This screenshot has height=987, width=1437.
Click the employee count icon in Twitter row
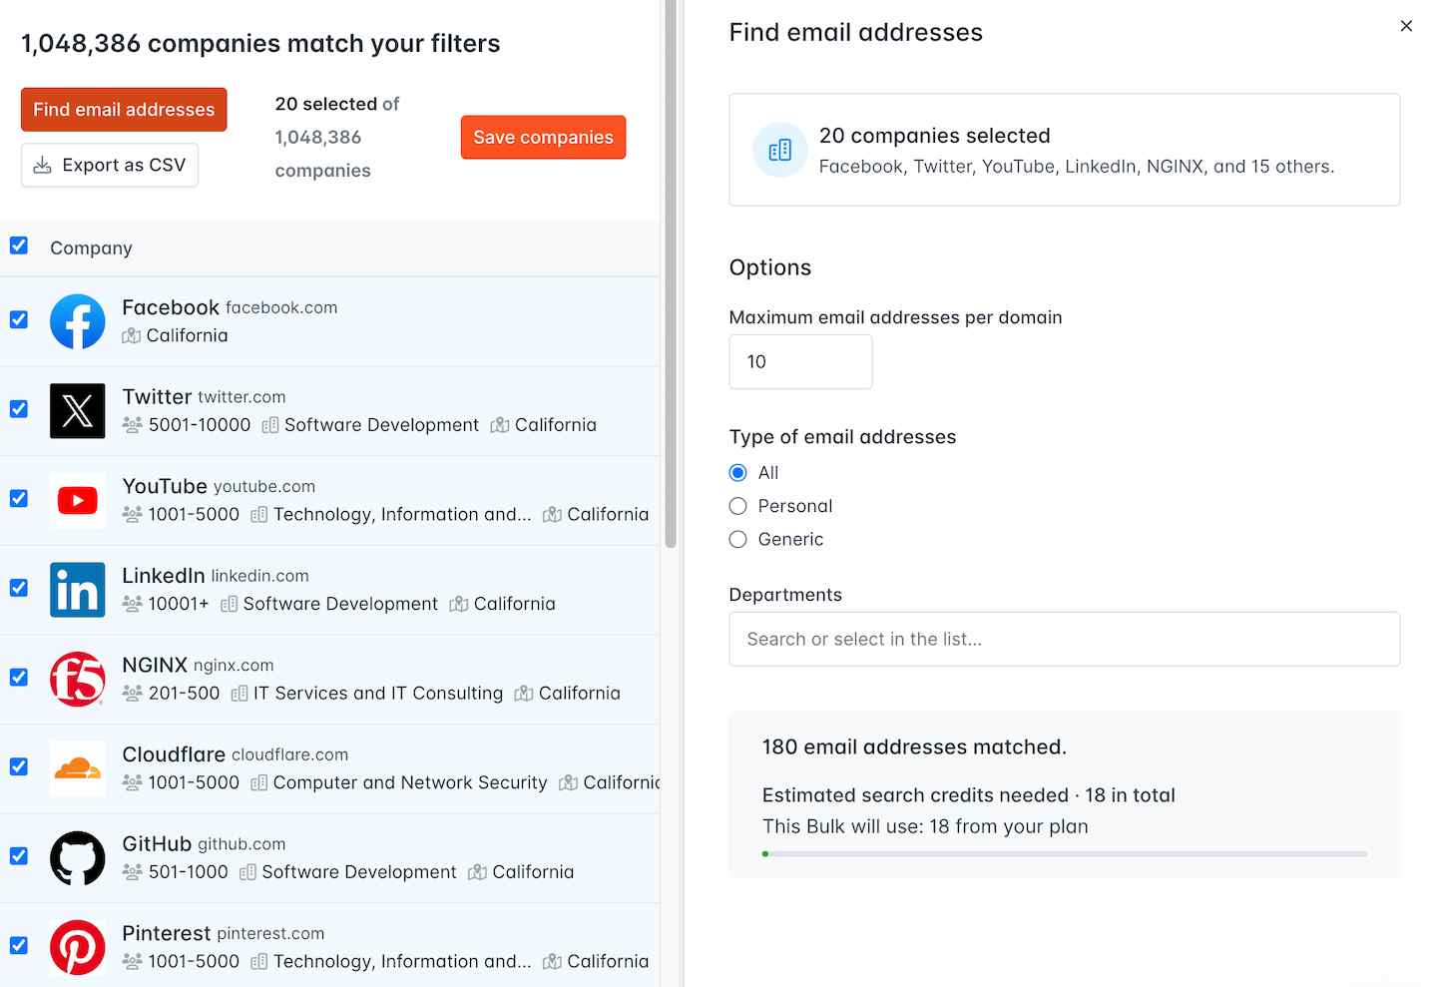tap(132, 425)
